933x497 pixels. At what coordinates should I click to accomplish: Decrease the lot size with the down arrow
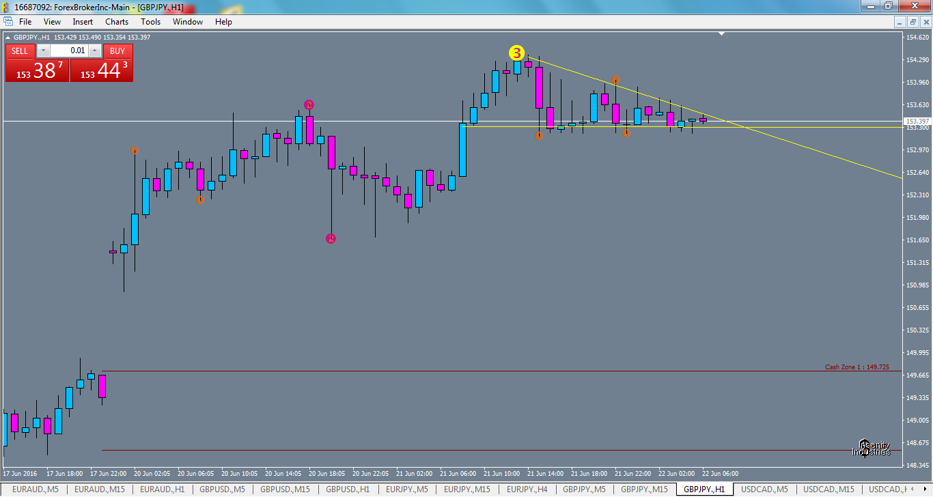(42, 51)
